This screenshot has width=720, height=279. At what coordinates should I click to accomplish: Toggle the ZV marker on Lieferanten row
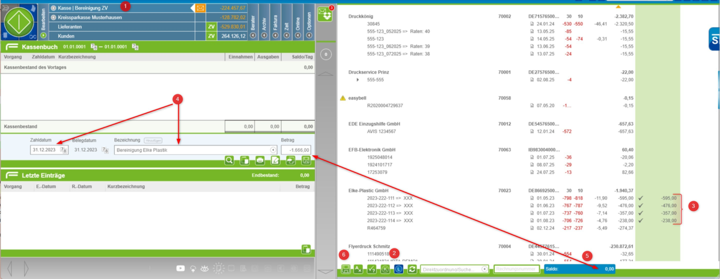point(211,26)
